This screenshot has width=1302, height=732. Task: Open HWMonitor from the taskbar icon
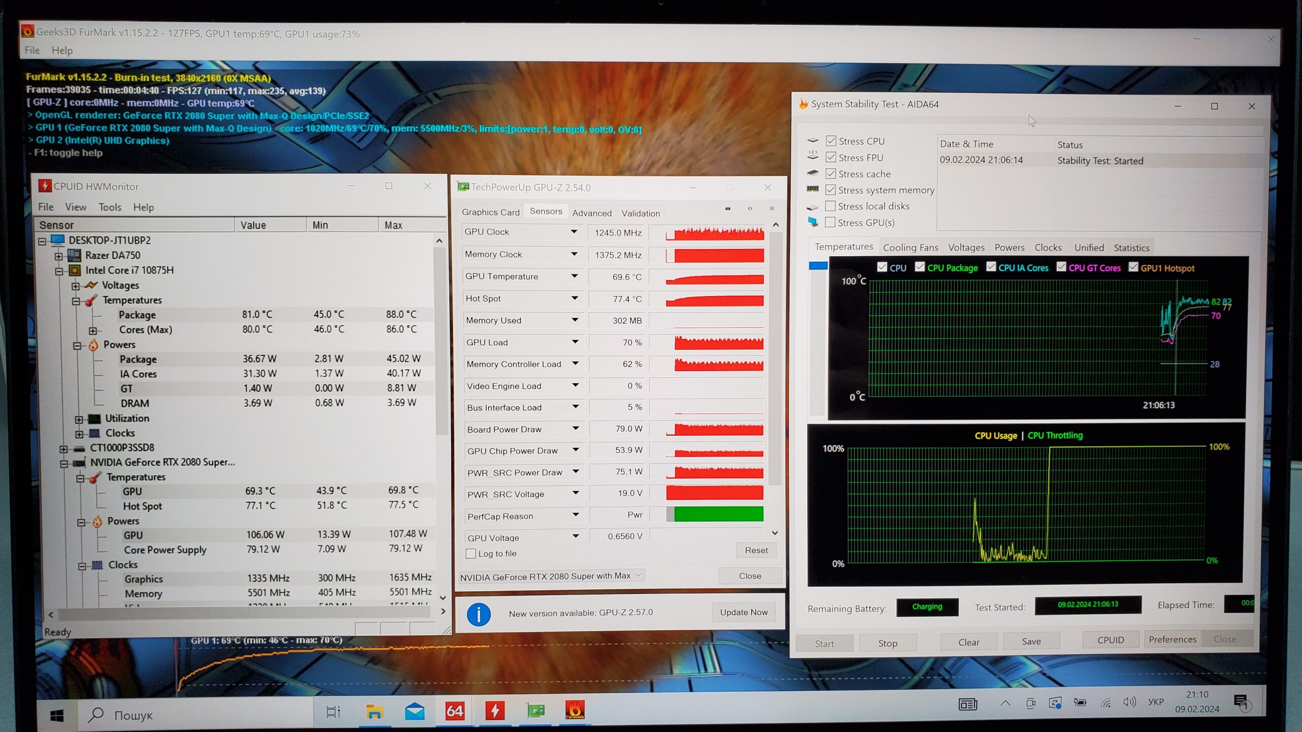coord(494,711)
